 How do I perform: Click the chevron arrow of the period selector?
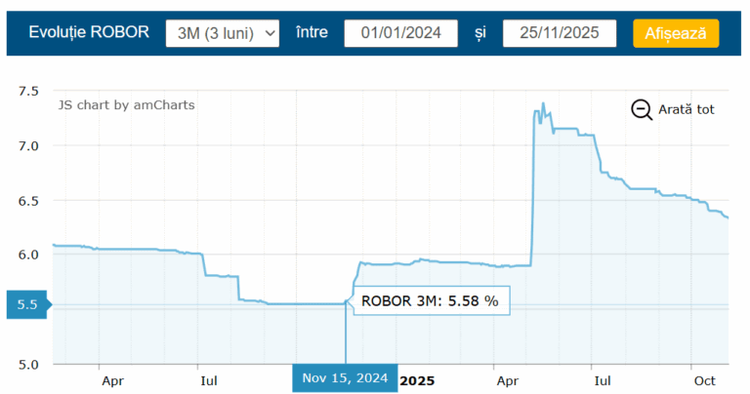pos(271,33)
